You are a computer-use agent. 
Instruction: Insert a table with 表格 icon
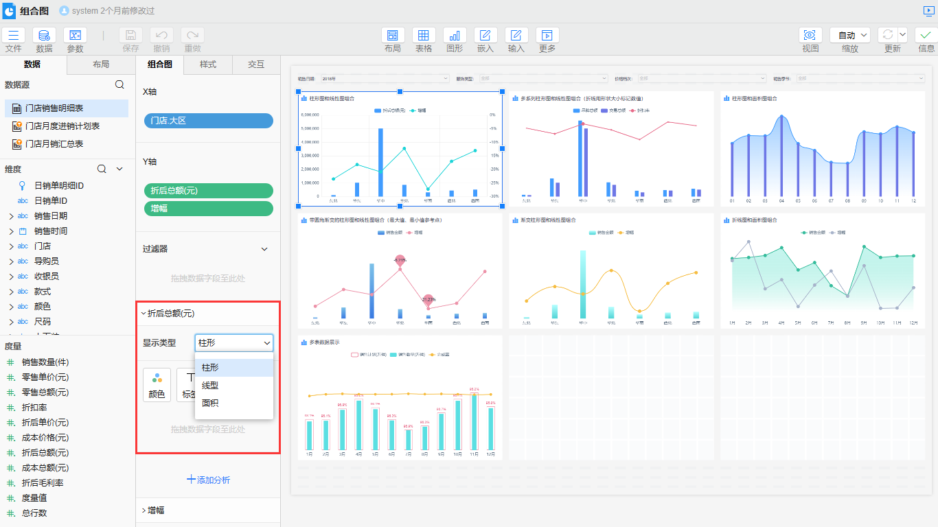click(424, 36)
